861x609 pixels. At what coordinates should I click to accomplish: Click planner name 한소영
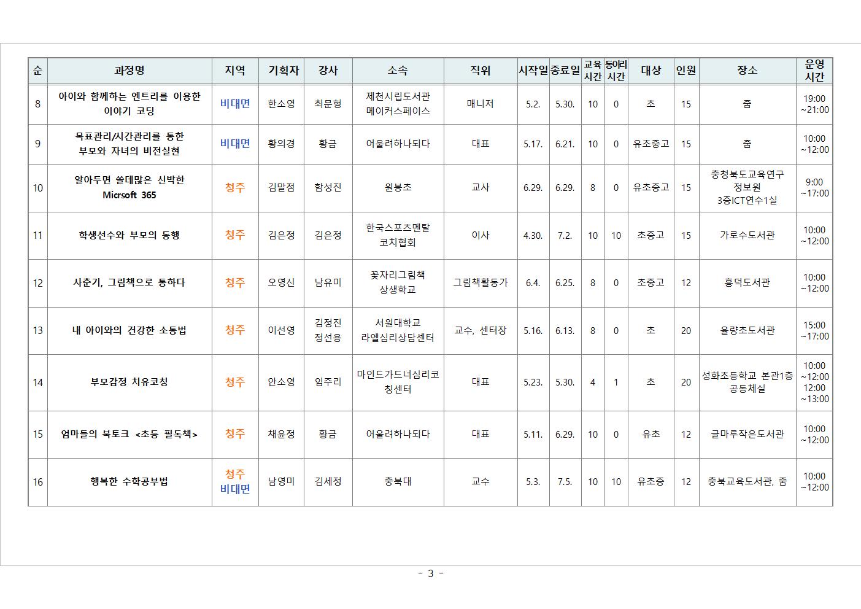tap(281, 104)
